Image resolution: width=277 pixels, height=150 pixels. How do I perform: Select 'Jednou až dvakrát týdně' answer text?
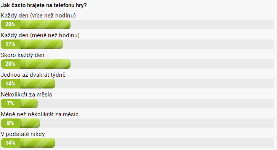click(33, 75)
